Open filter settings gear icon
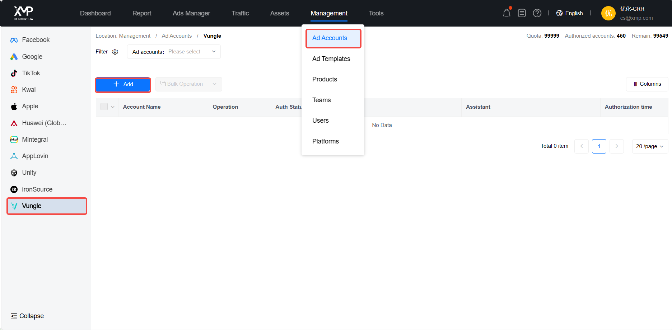This screenshot has height=330, width=672. click(x=115, y=52)
